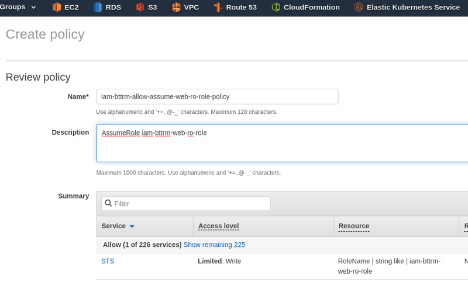The height and width of the screenshot is (293, 468).
Task: Open EC2 service icon shortcut
Action: [56, 7]
